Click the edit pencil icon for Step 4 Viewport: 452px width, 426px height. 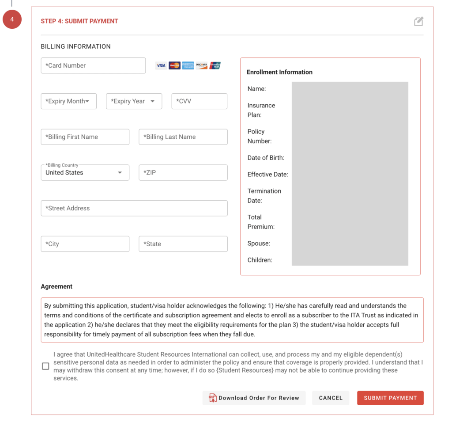coord(418,21)
